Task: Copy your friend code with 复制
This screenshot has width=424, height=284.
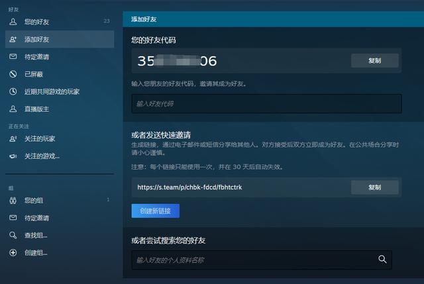Action: coord(374,60)
